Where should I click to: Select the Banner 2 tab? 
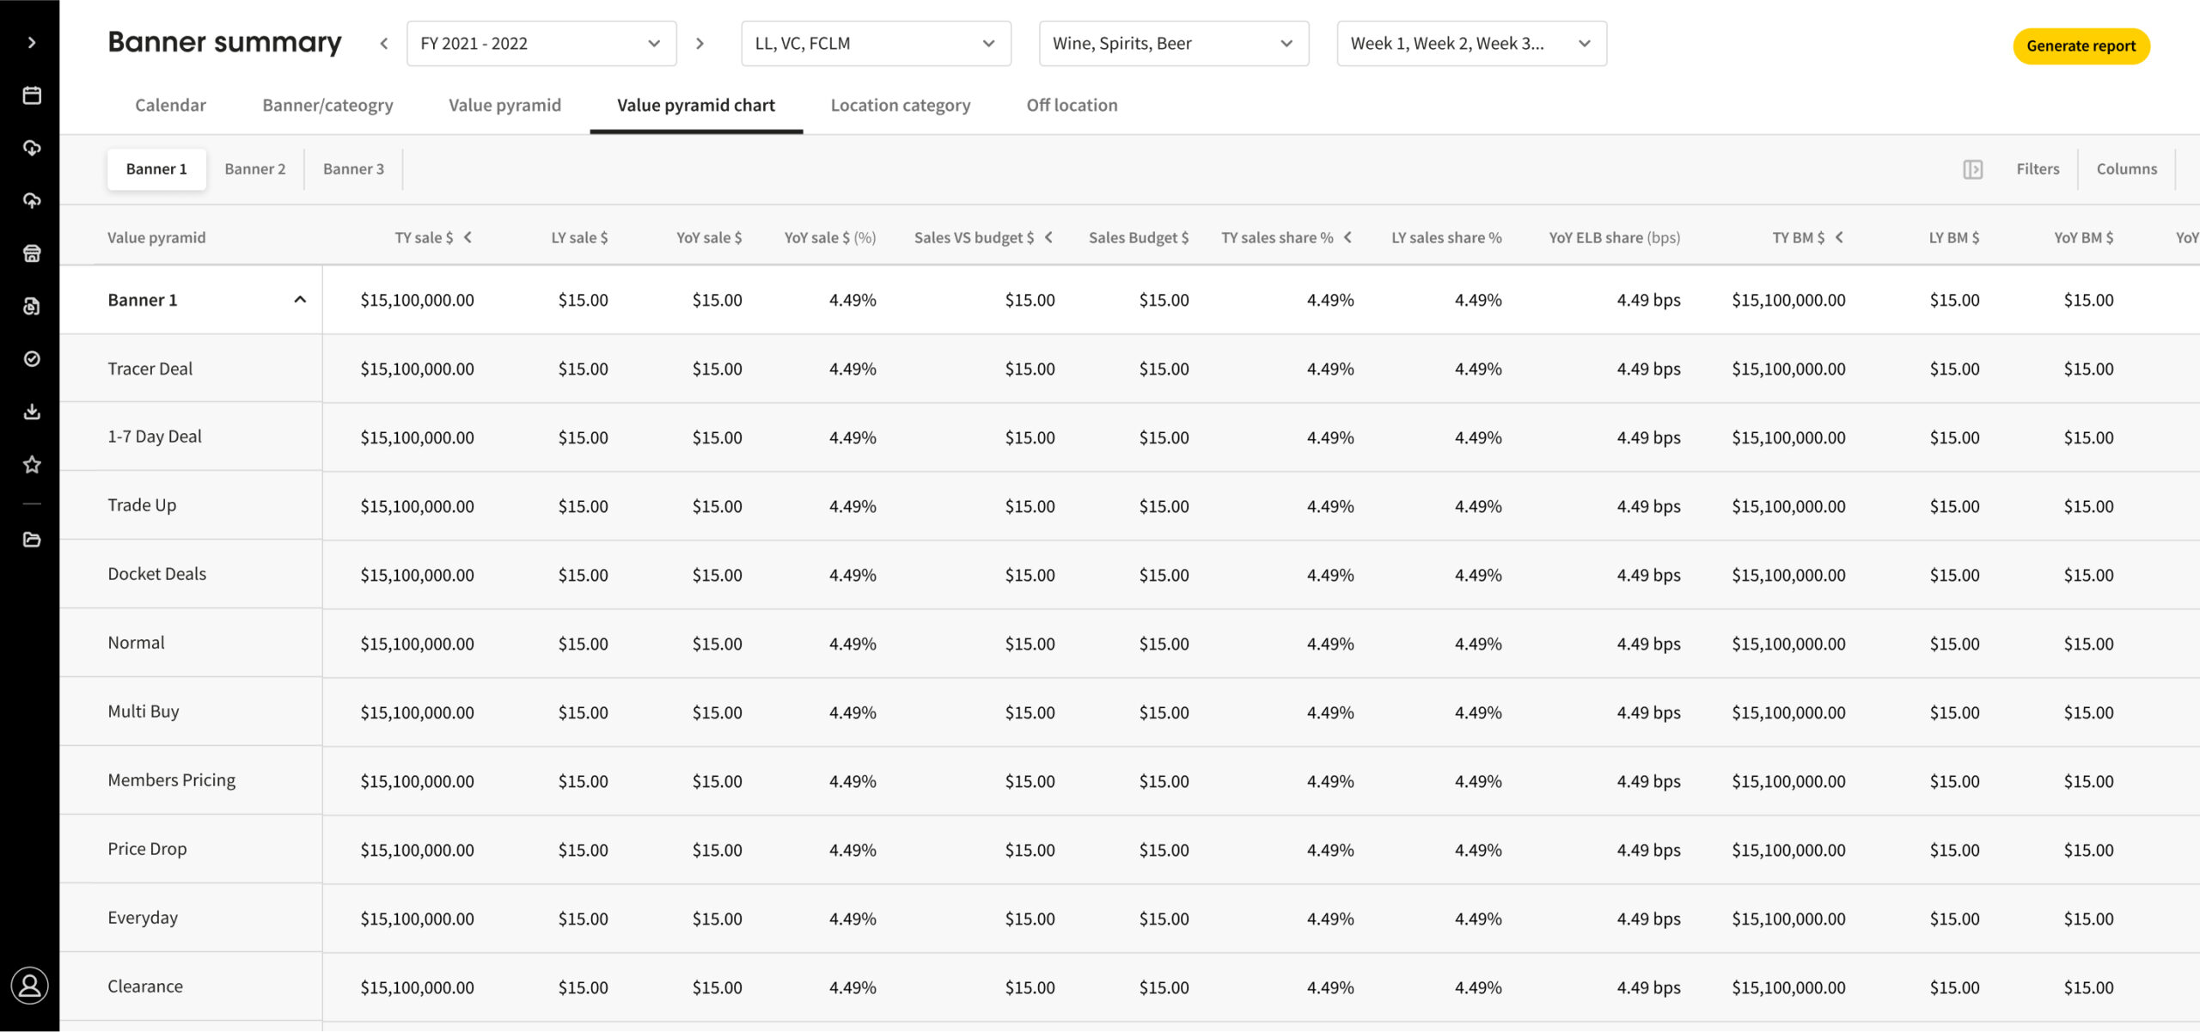[x=254, y=169]
